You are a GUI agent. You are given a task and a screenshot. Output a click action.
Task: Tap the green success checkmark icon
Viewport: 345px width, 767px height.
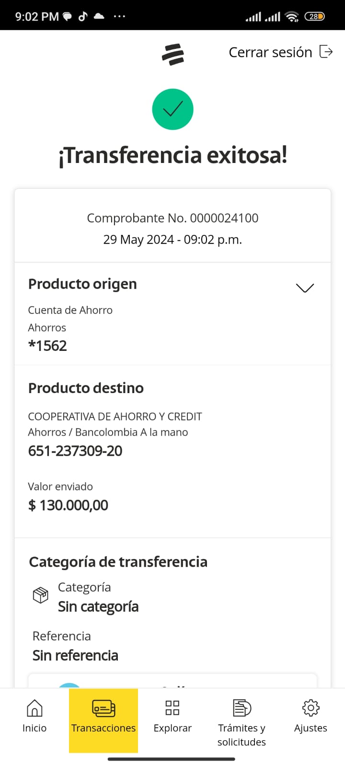(172, 109)
